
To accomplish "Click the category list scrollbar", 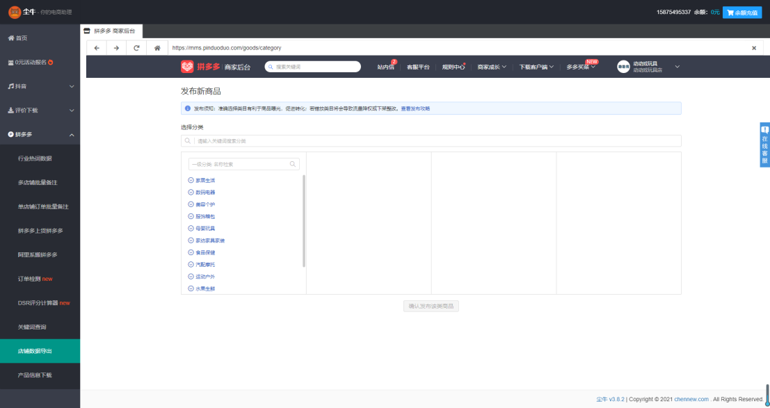I will [304, 221].
